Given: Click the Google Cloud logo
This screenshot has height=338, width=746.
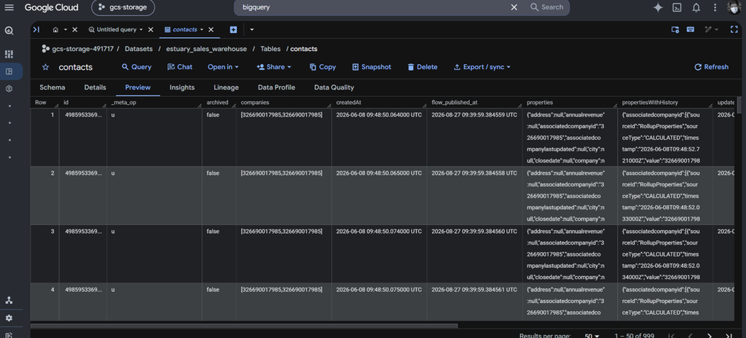Looking at the screenshot, I should click(52, 7).
